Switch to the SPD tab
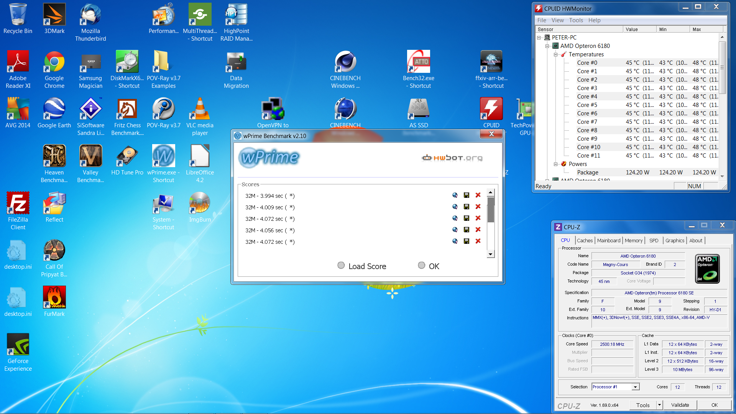The image size is (736, 414). (654, 241)
